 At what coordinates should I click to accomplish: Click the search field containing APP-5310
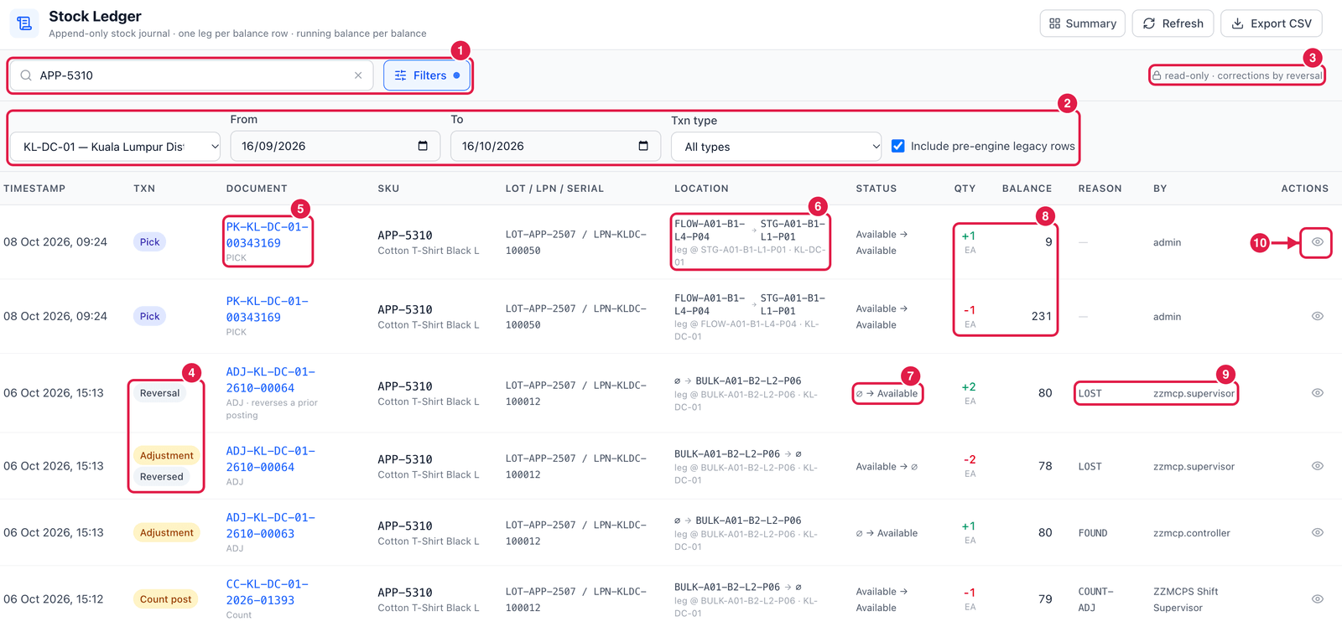(x=191, y=75)
